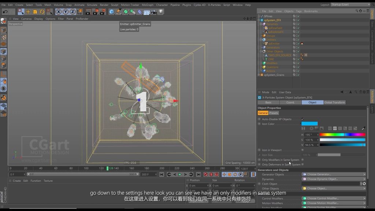This screenshot has height=211, width=375.
Task: Open the Simulate menu
Action: (92, 5)
